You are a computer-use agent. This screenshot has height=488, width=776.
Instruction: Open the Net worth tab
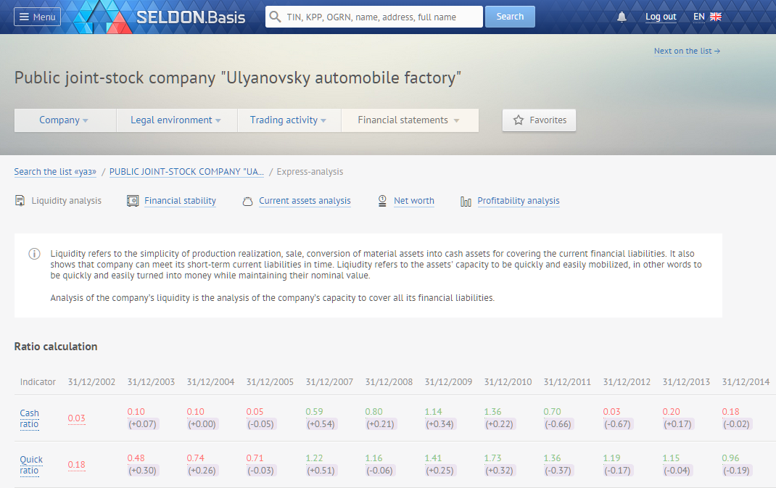(x=413, y=200)
